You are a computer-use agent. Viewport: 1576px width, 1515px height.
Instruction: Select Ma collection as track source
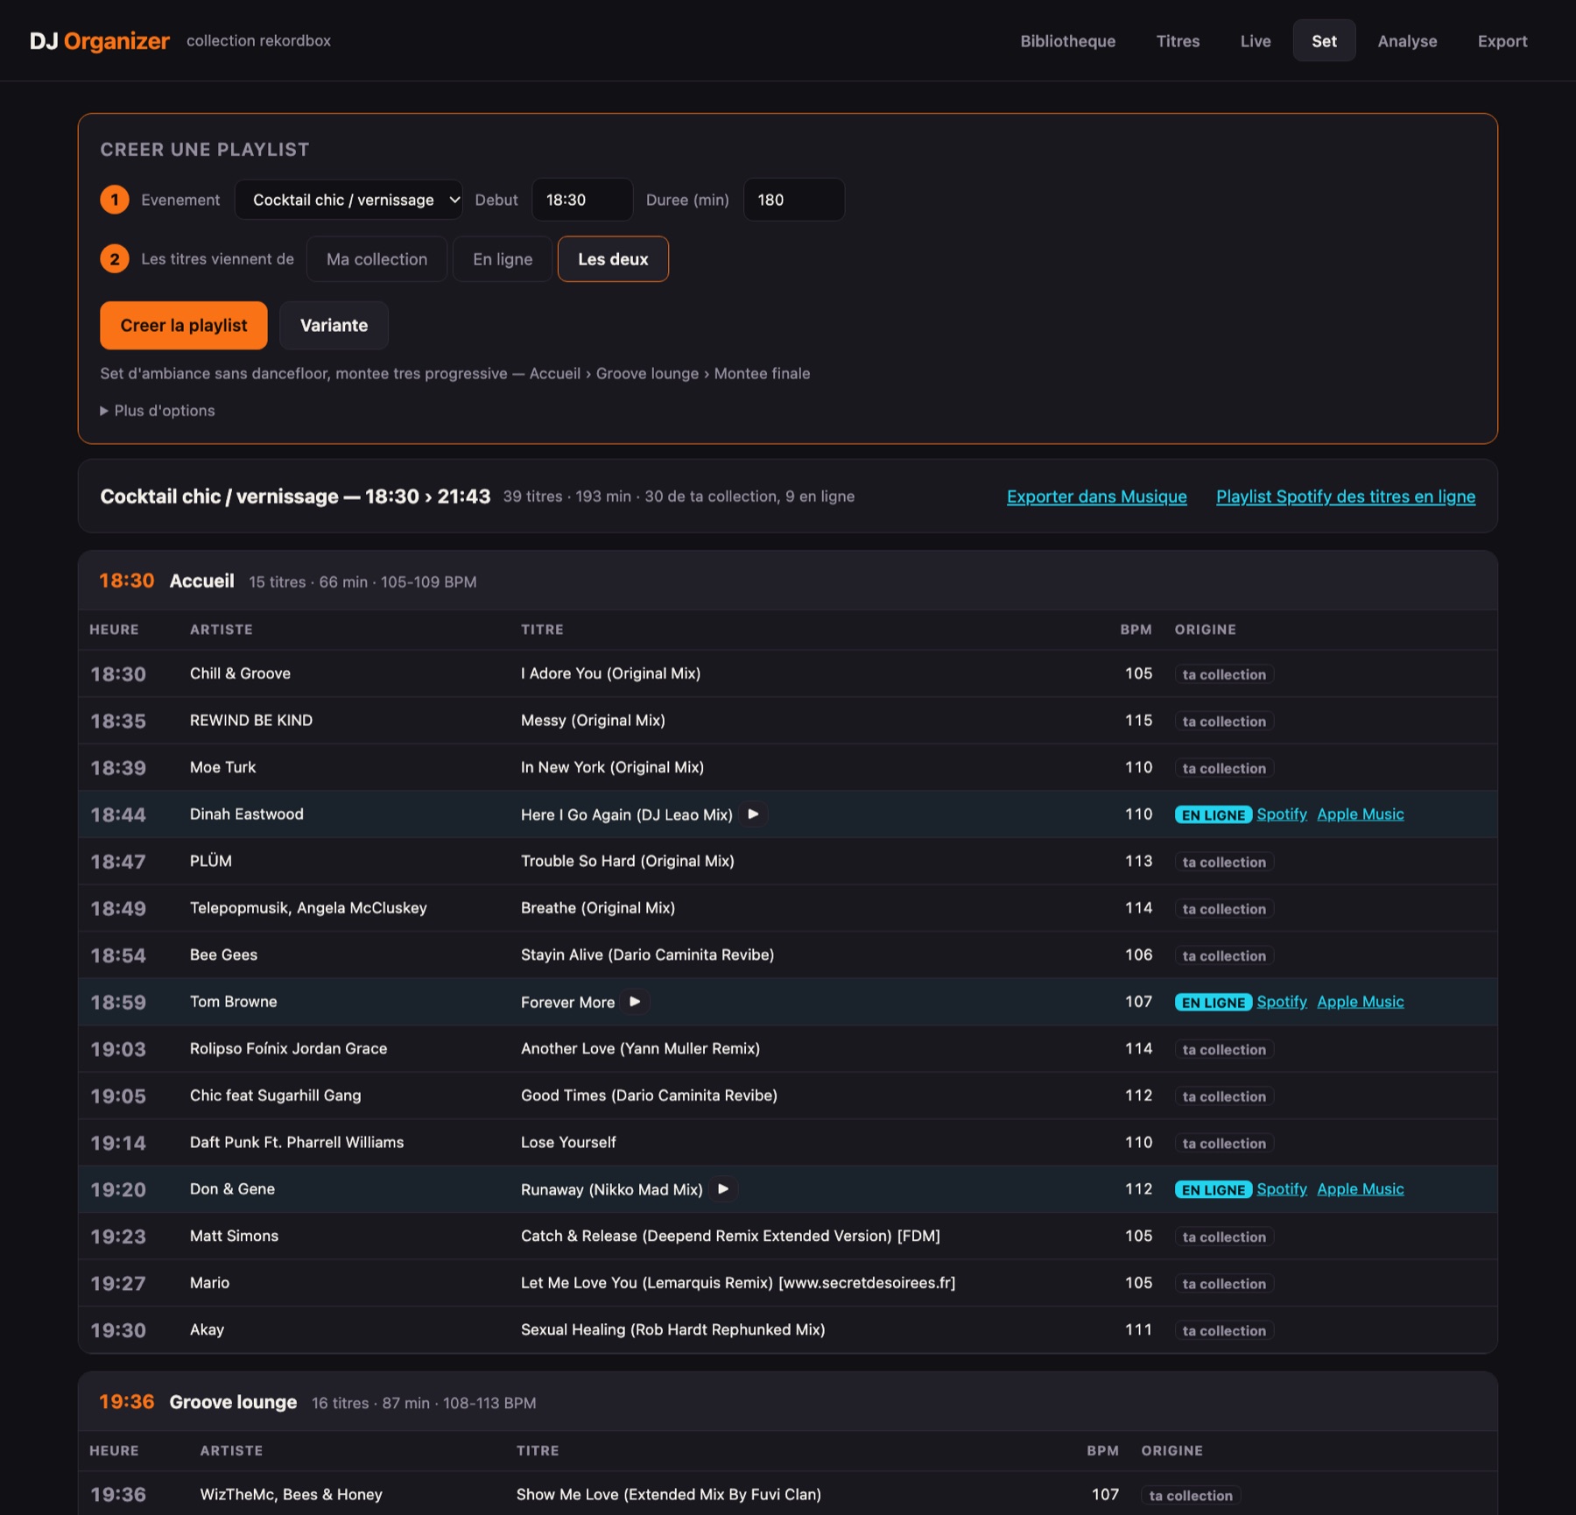pyautogui.click(x=376, y=259)
